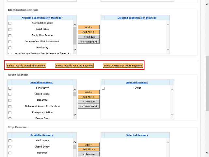The image size is (209, 157).
Task: Click < Remove in Identification Method
Action: click(89, 37)
